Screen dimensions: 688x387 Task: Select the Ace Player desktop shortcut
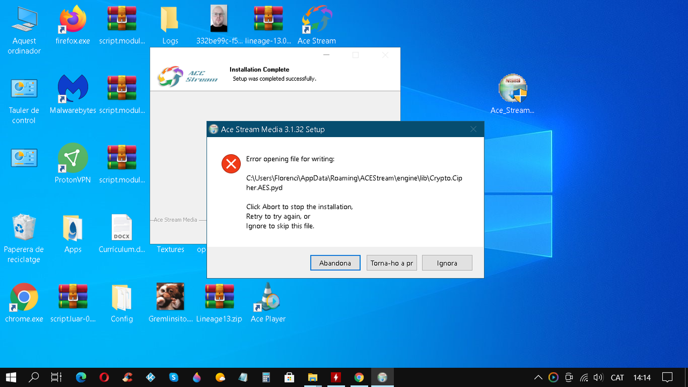pos(268,303)
